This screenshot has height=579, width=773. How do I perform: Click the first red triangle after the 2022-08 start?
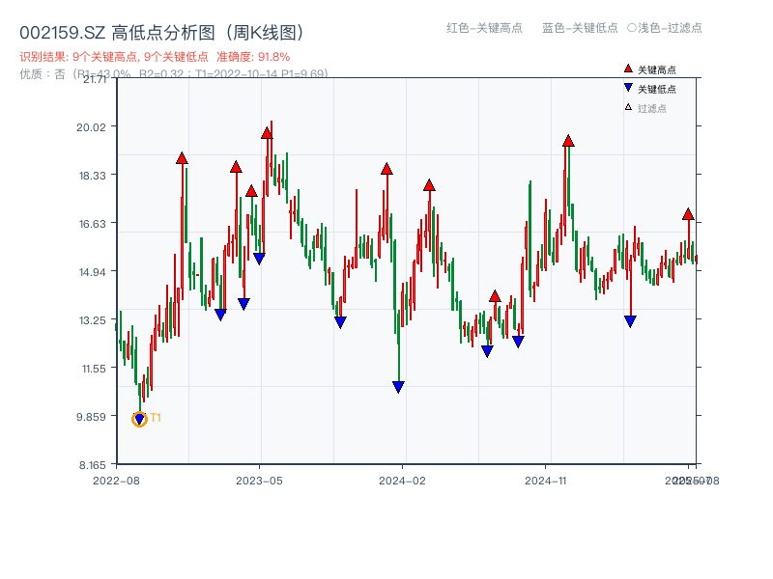tap(180, 157)
